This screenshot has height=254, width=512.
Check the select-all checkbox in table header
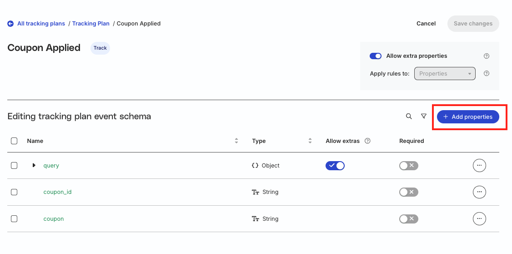[14, 141]
